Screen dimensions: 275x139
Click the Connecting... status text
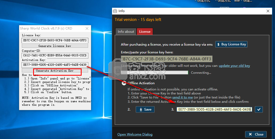pyautogui.click(x=201, y=73)
